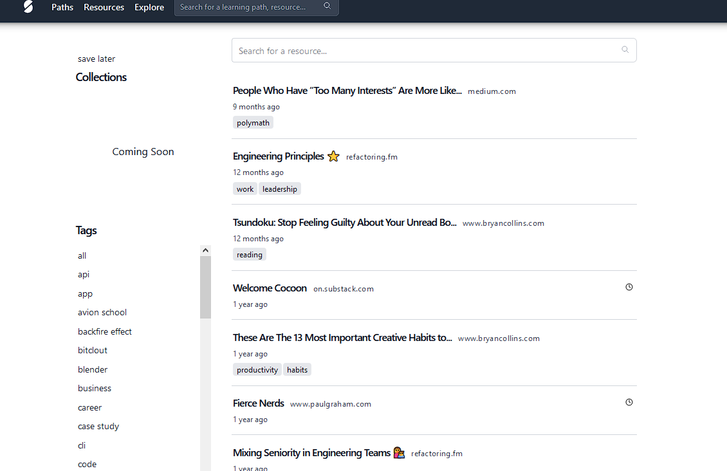Screen dimensions: 727x471
Task: Click the habits tag chip
Action: click(297, 369)
